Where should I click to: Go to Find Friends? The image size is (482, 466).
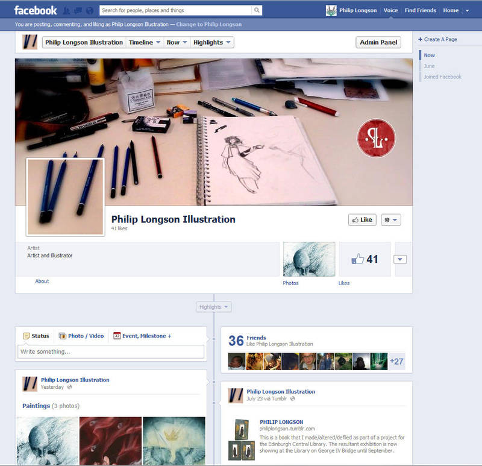pos(420,10)
